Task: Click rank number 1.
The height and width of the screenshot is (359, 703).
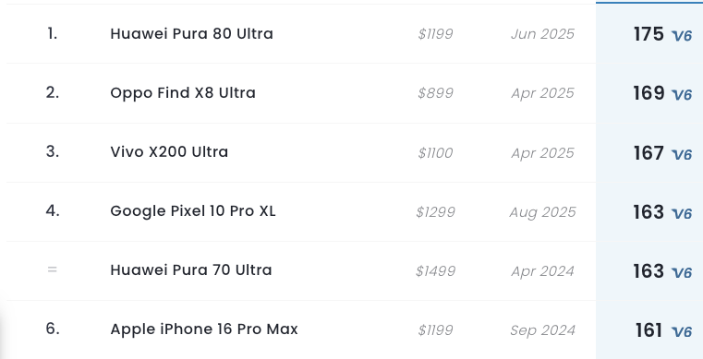Action: pyautogui.click(x=53, y=33)
